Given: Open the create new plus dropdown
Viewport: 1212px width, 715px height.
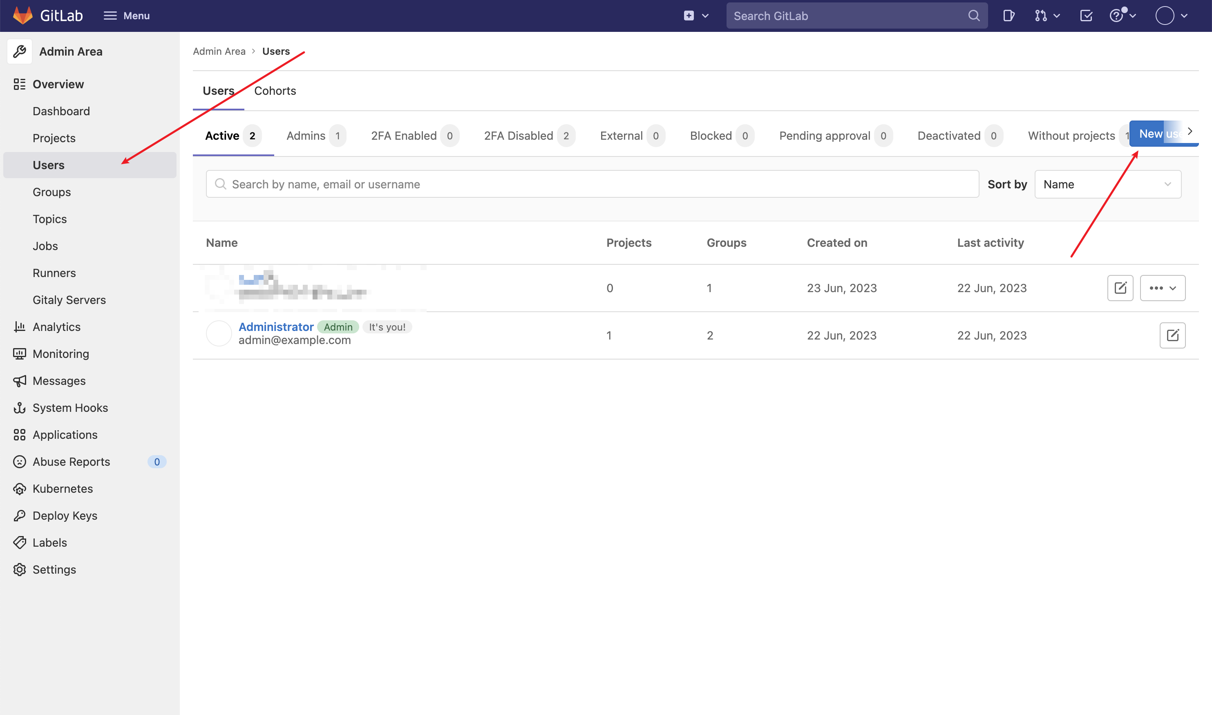Looking at the screenshot, I should [x=696, y=16].
